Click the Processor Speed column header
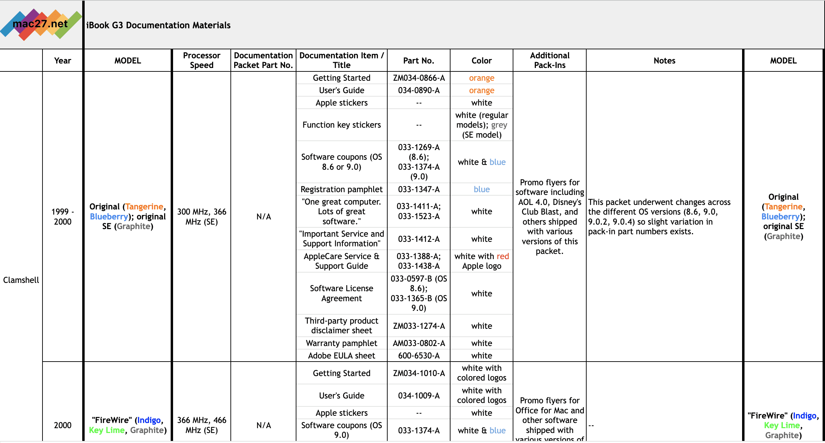 [x=201, y=60]
